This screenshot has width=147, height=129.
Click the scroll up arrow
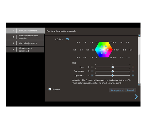tap(139, 36)
